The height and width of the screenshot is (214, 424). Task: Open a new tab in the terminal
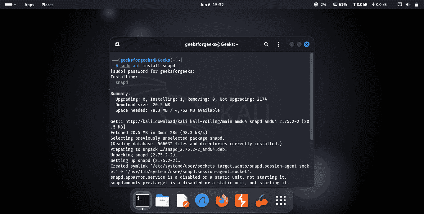click(117, 44)
